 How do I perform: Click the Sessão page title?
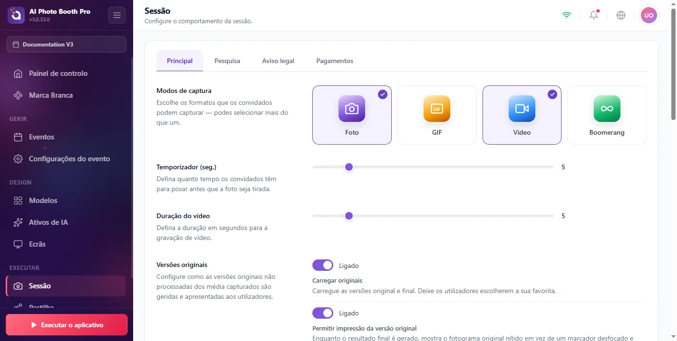[x=157, y=10]
